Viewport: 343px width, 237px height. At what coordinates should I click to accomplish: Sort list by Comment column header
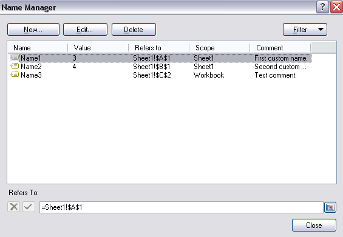click(280, 48)
